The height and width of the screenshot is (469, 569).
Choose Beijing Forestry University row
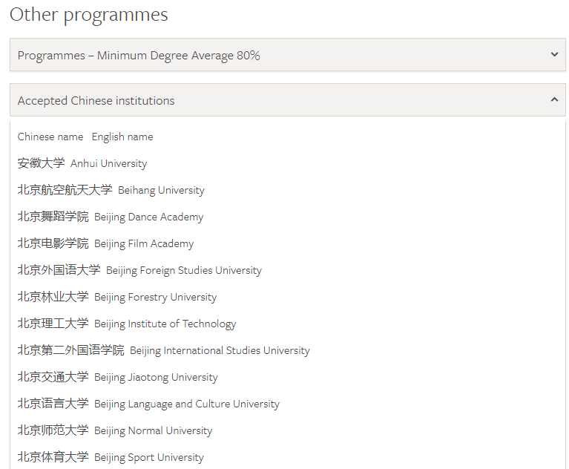[155, 297]
